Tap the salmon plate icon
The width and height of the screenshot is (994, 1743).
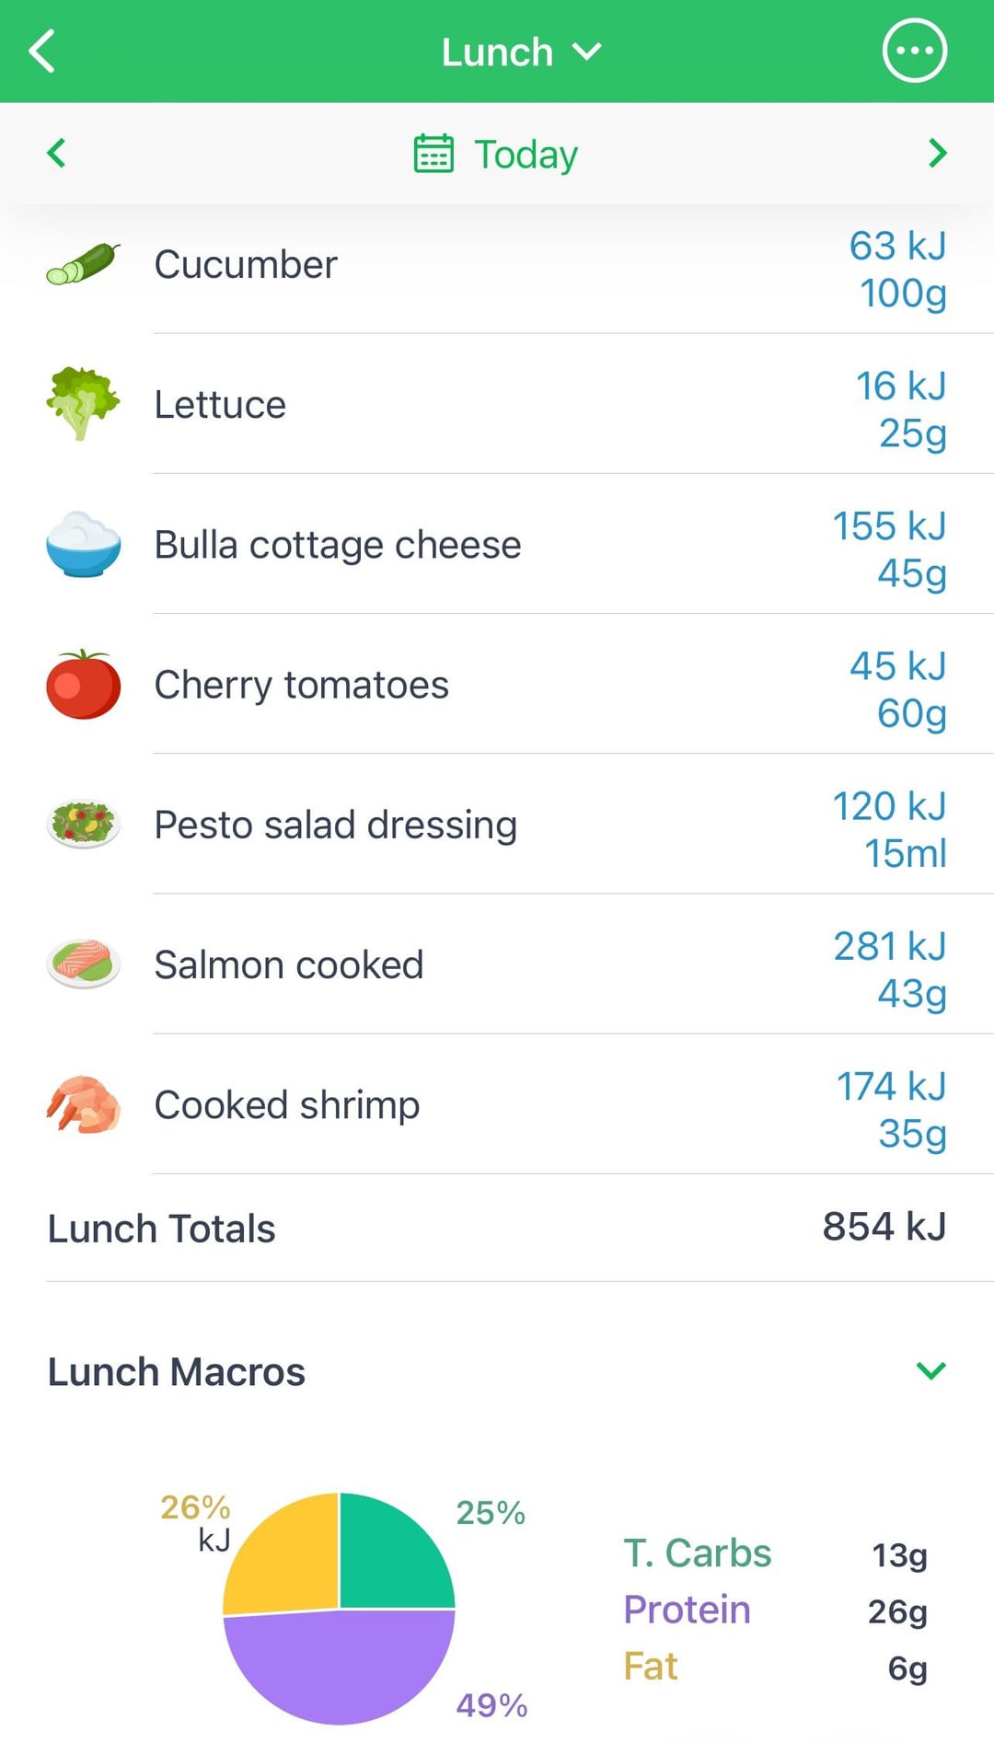pyautogui.click(x=83, y=964)
